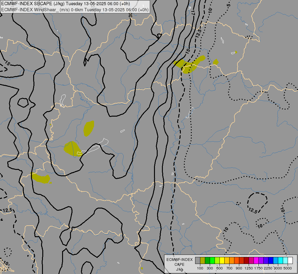
Task: Pick the dark red legend swatch
Action: tap(247, 260)
